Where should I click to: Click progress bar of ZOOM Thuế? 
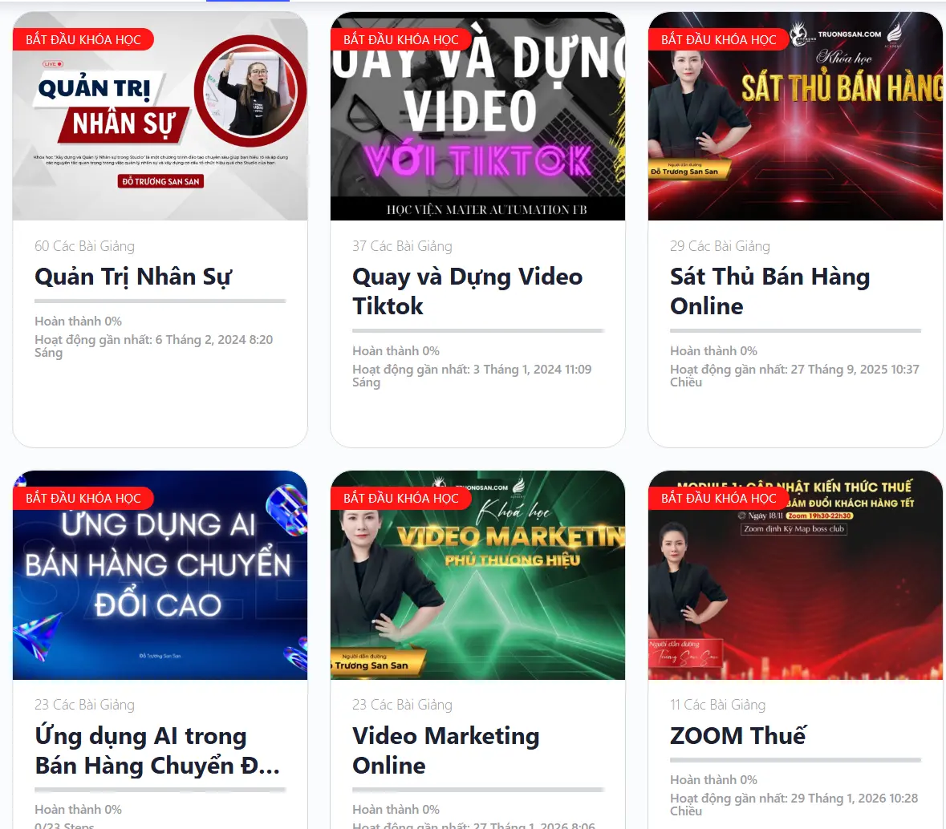[x=795, y=760]
